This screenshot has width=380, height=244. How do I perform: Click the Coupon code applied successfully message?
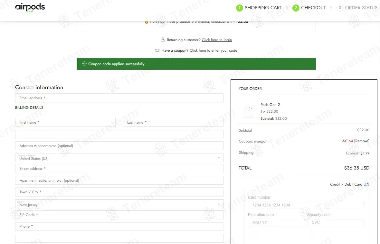(x=117, y=64)
